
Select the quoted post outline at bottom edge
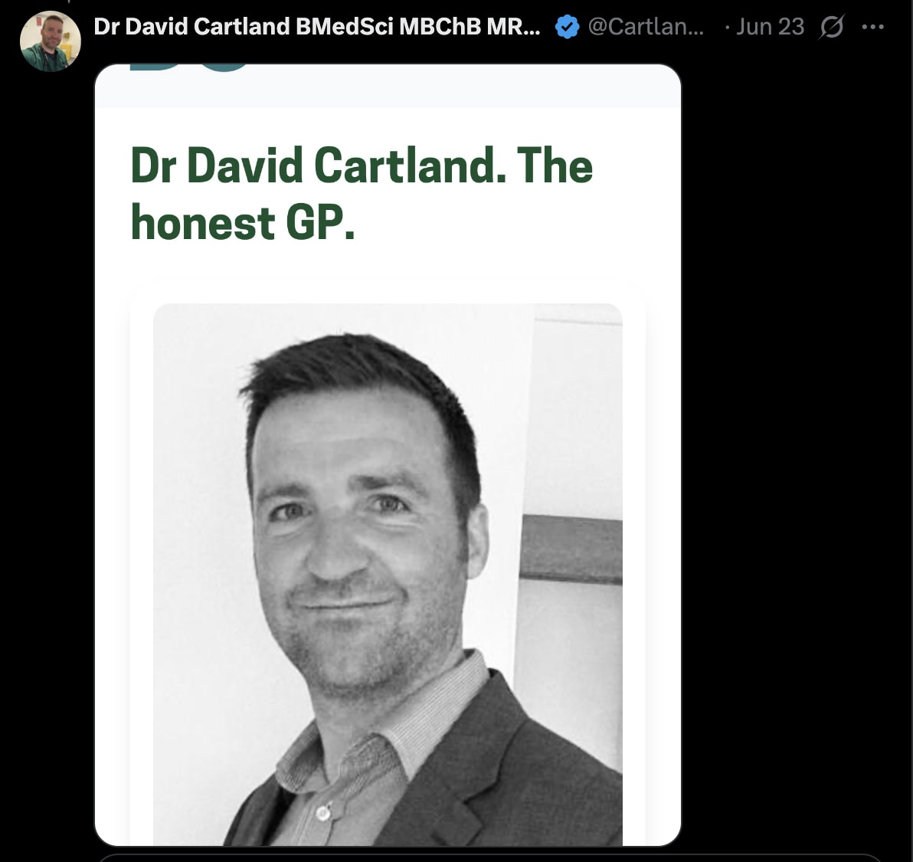click(x=489, y=857)
